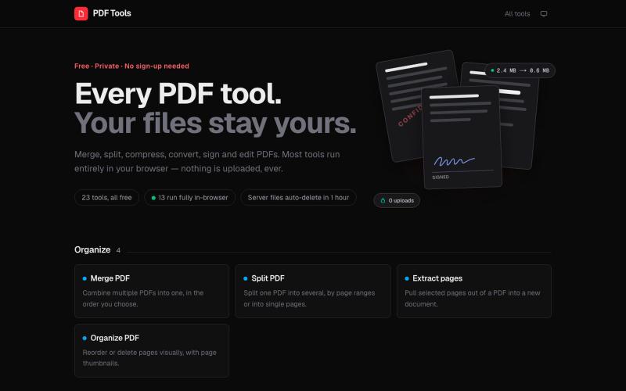Click 'Server files auto-delete in 1 hour' pill
The image size is (626, 391).
pyautogui.click(x=298, y=198)
